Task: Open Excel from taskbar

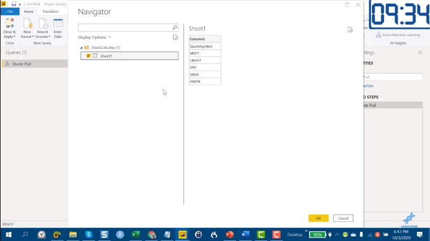Action: (135, 235)
